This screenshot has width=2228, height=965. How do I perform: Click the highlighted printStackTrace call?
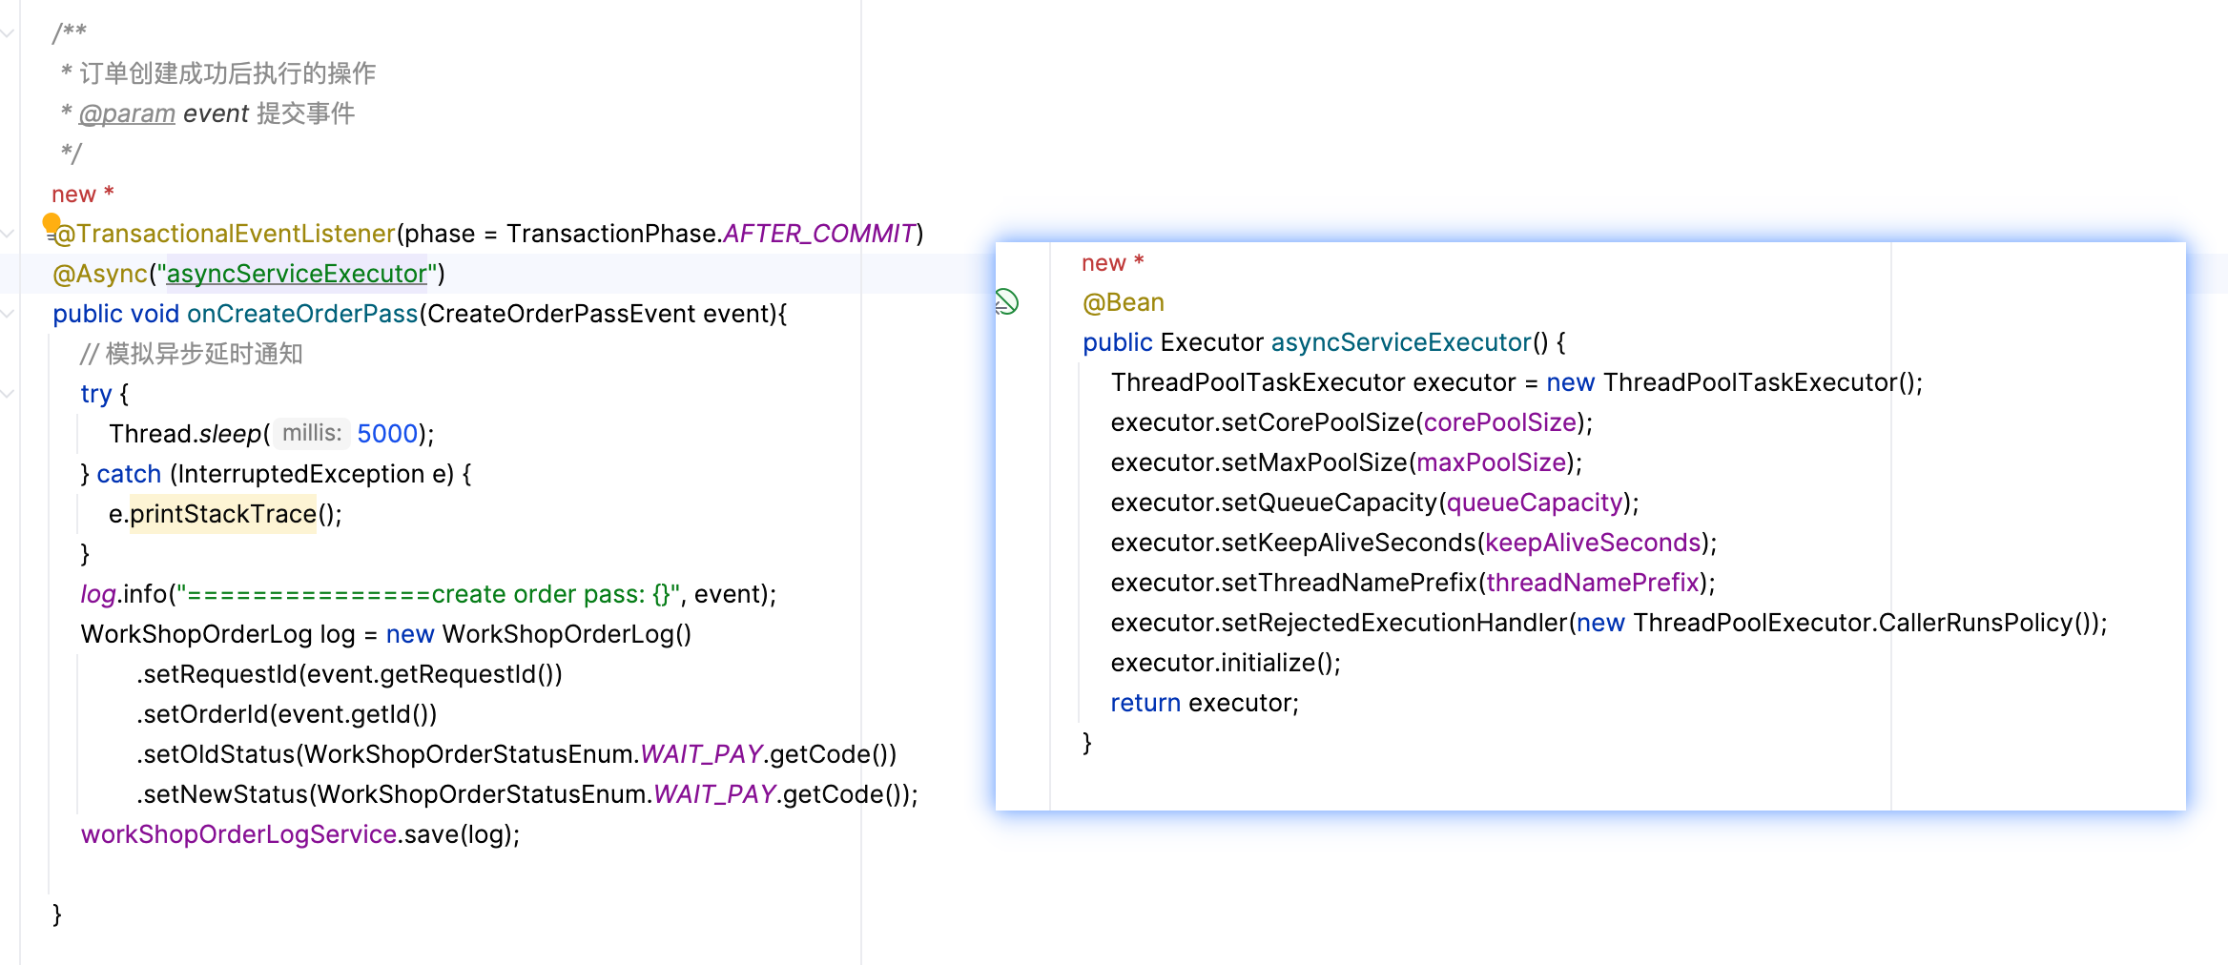pyautogui.click(x=223, y=514)
